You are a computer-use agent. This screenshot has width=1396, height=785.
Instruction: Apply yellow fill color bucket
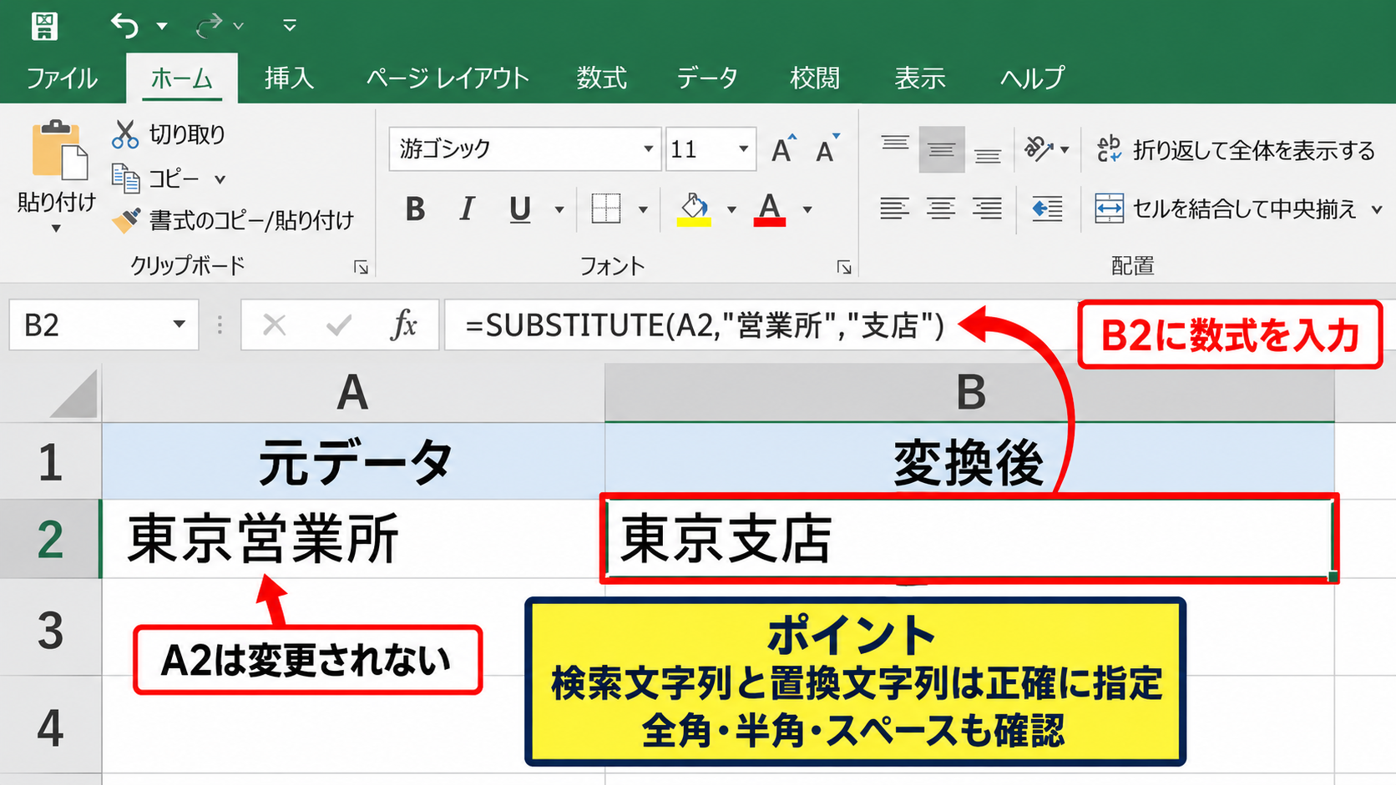(x=694, y=209)
